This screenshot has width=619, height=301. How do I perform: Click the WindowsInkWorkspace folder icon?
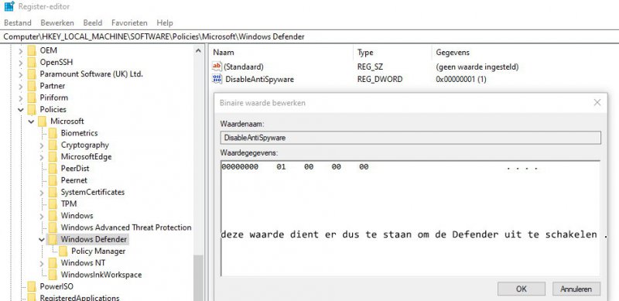53,275
